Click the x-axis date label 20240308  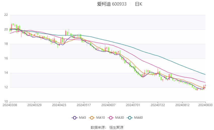(x=10, y=105)
